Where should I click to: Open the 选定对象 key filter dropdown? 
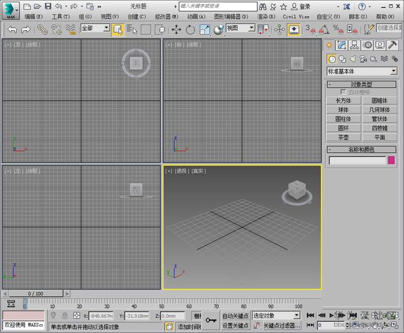pos(276,316)
